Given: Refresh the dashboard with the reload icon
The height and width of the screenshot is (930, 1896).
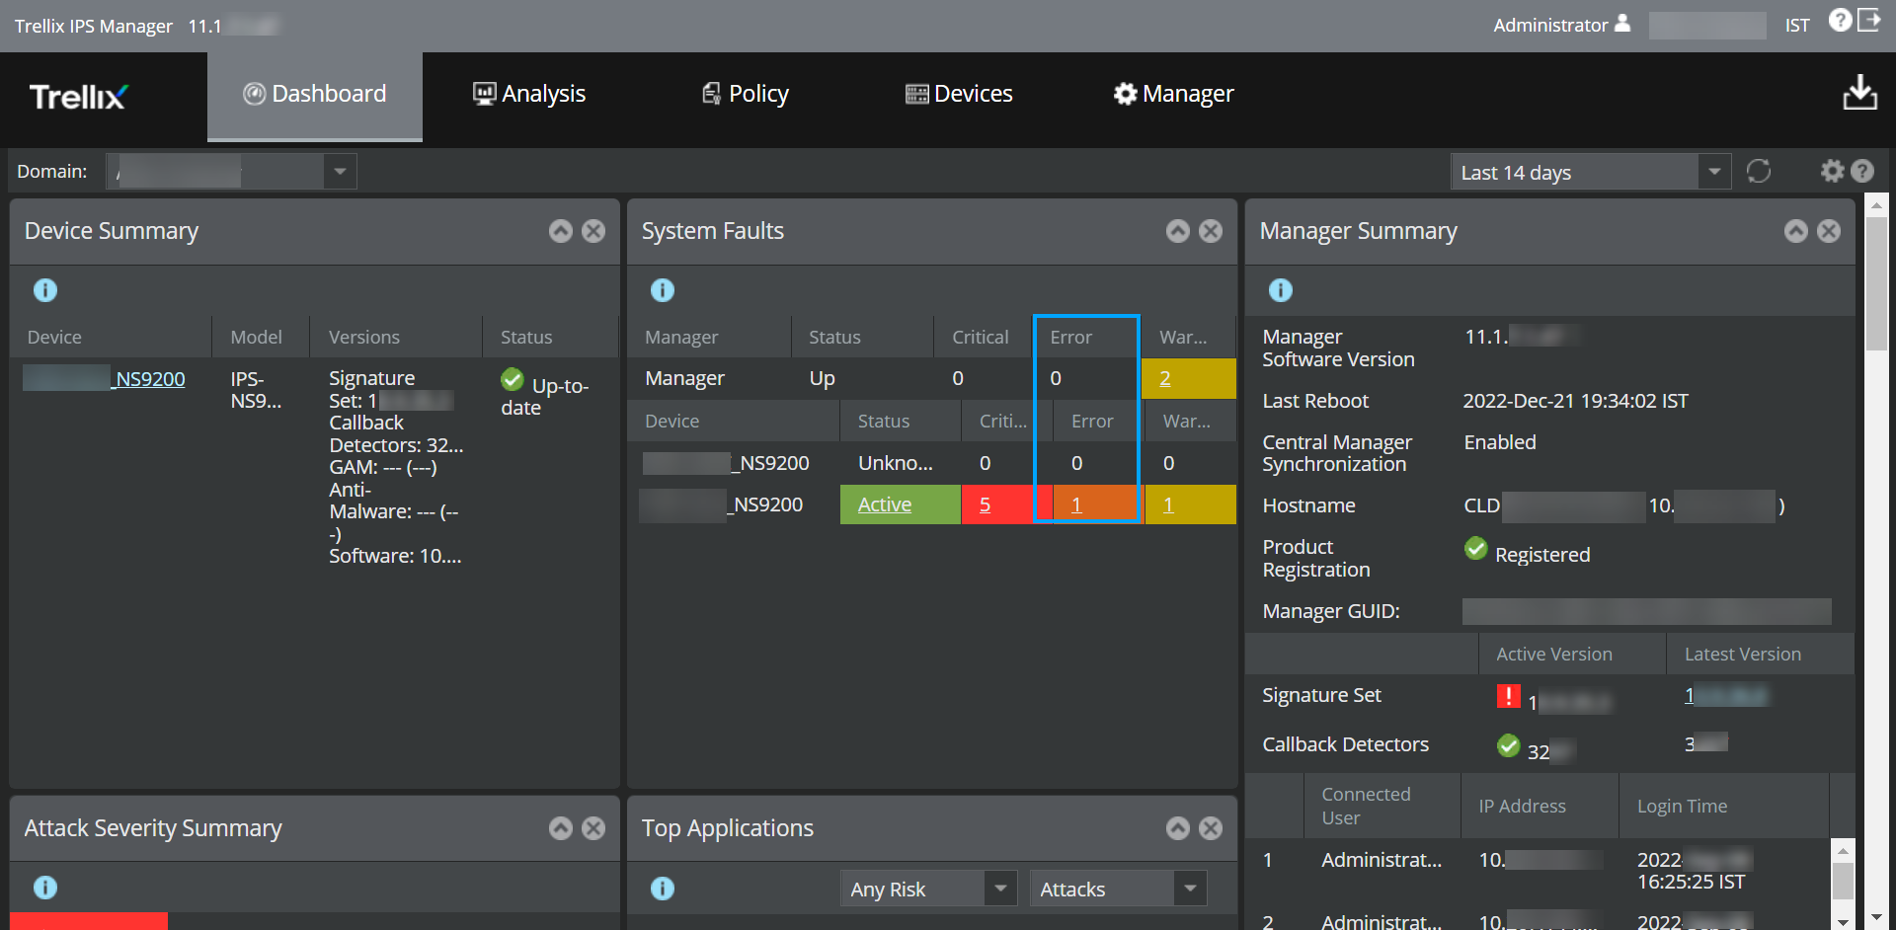Looking at the screenshot, I should click(1759, 171).
